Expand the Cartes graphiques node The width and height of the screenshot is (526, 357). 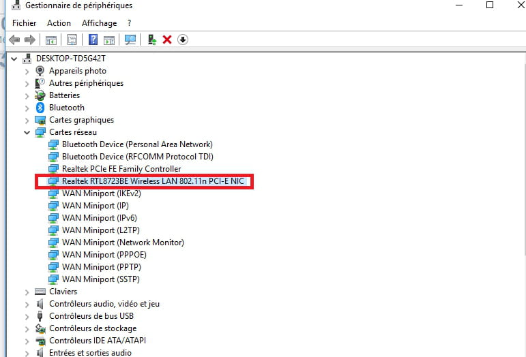pos(27,121)
